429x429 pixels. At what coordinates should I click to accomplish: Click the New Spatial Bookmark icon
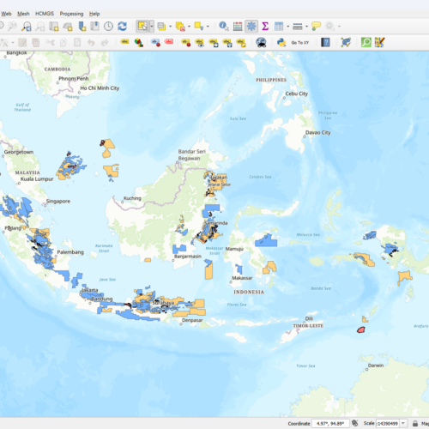tap(82, 27)
